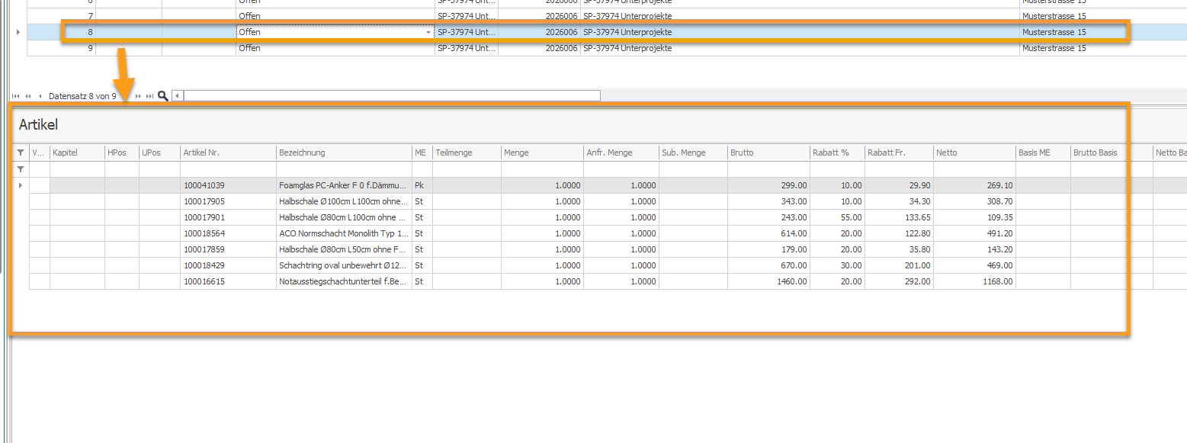The width and height of the screenshot is (1187, 443).
Task: Select article number 100016615
Action: (229, 281)
